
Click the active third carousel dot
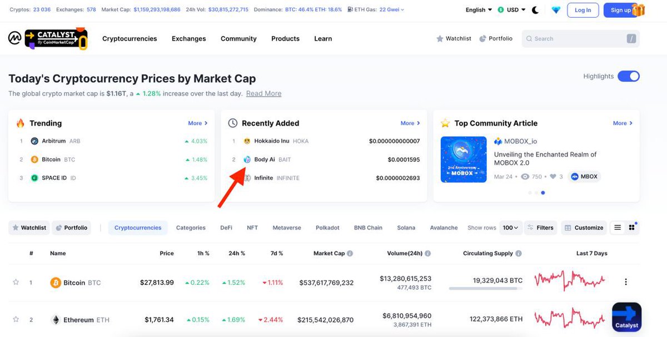tap(542, 193)
